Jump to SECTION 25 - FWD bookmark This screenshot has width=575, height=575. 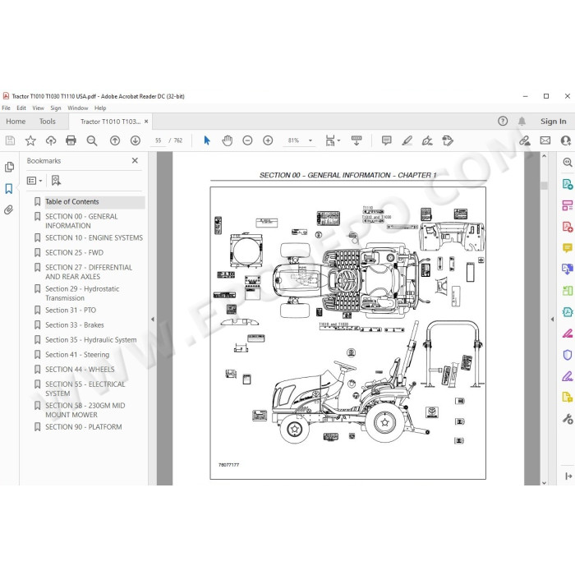(75, 253)
